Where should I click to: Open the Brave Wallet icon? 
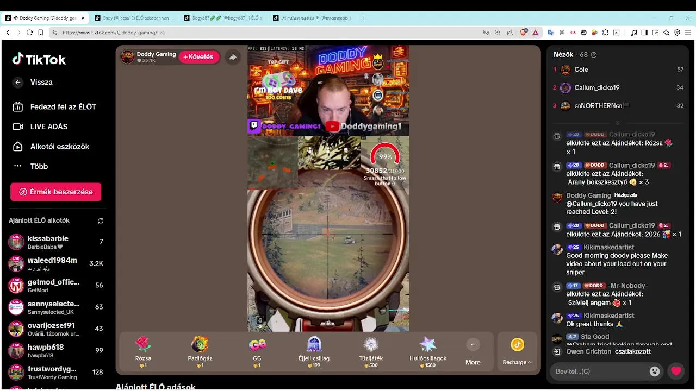(655, 33)
